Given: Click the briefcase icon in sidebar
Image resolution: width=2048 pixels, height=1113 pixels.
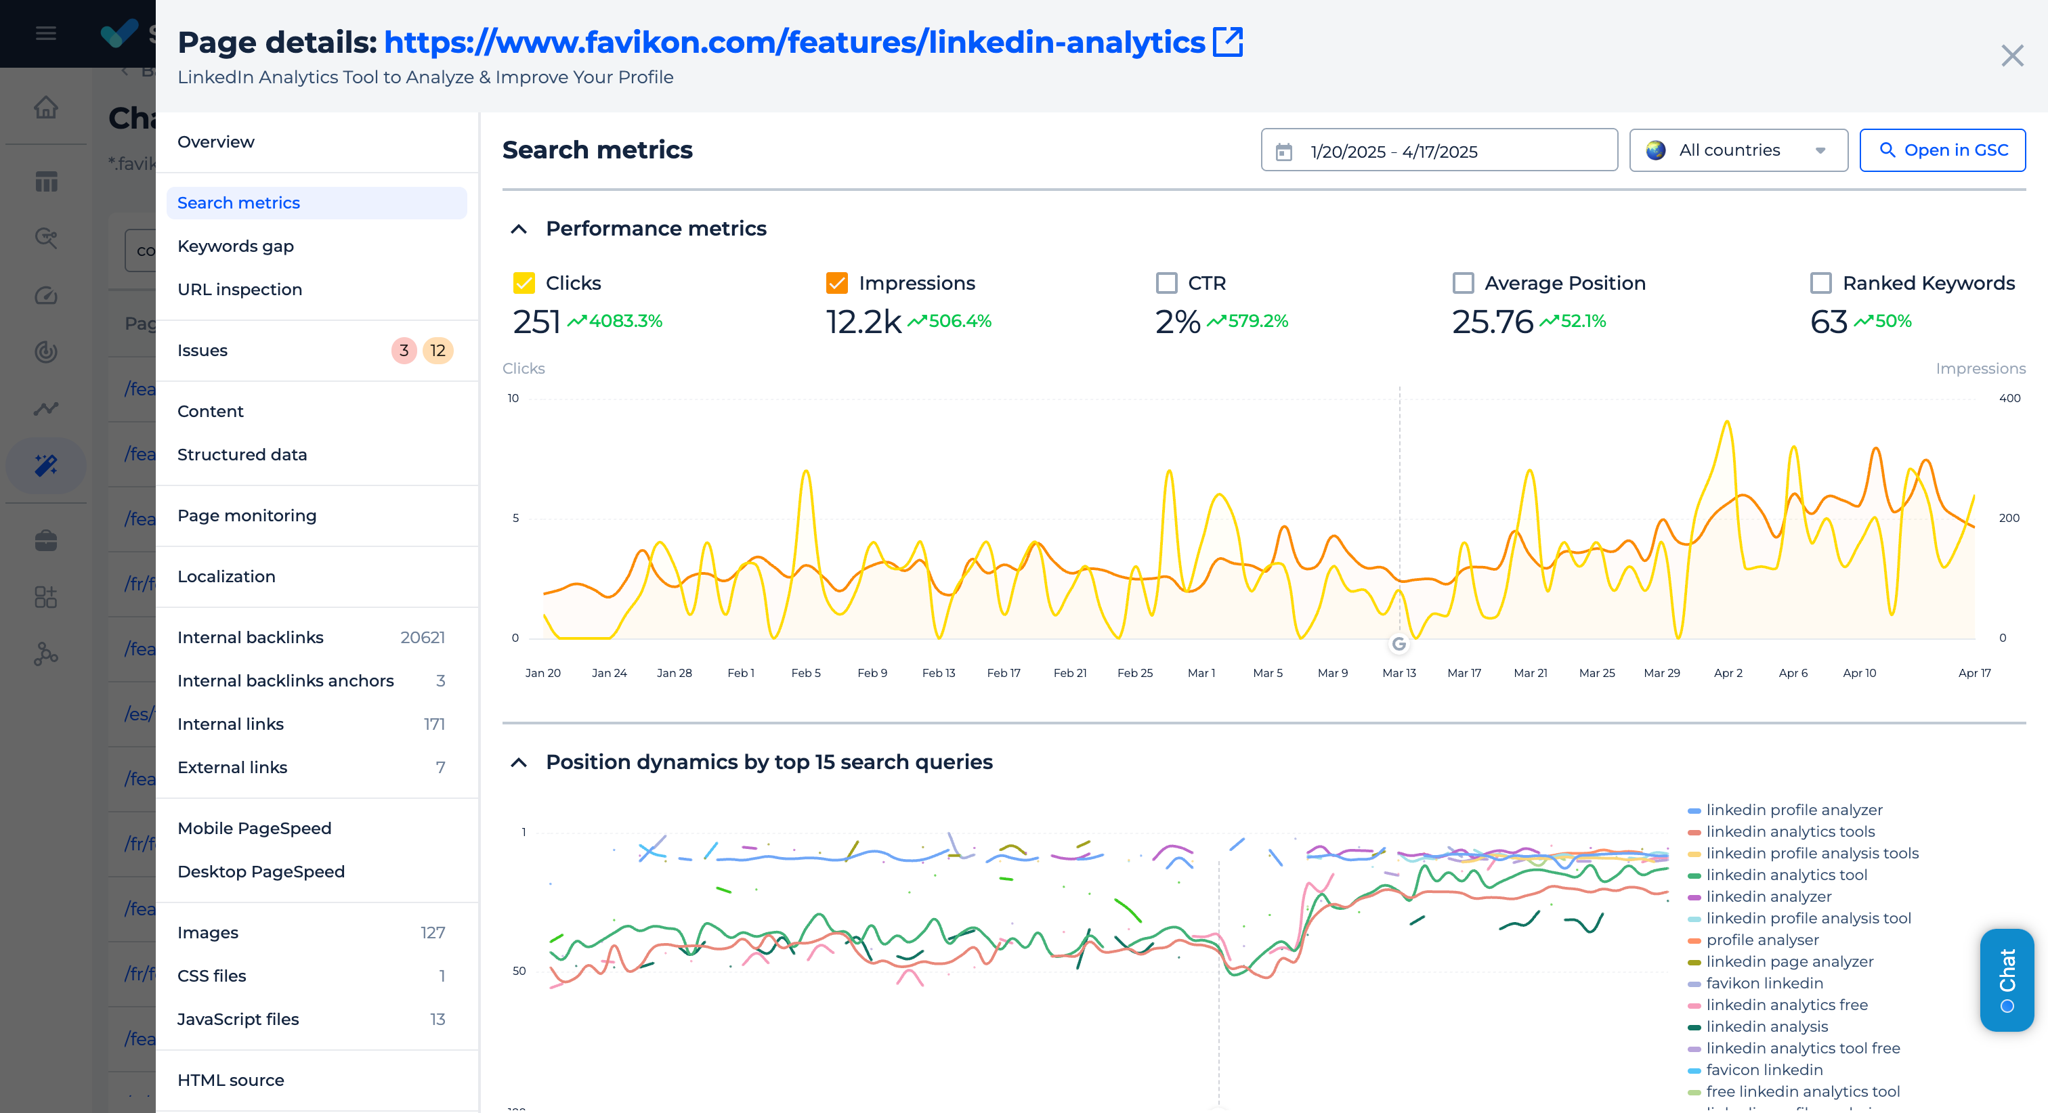Looking at the screenshot, I should coord(46,541).
